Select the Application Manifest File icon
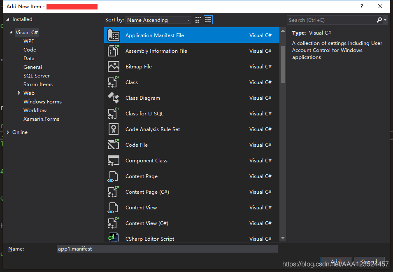393x272 pixels. coord(114,35)
